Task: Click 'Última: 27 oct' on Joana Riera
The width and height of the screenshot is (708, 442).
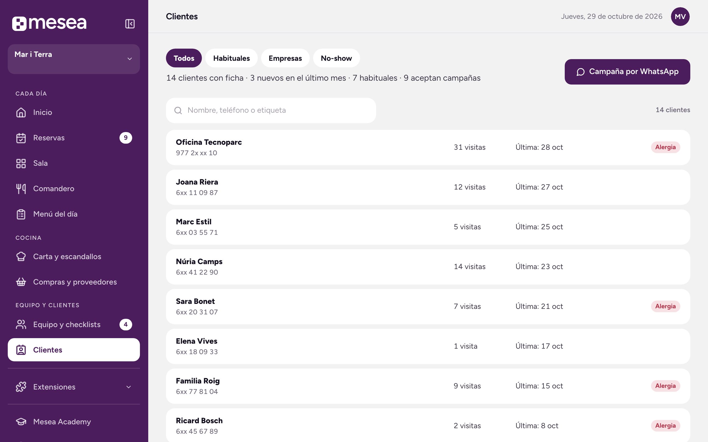Action: coord(539,187)
